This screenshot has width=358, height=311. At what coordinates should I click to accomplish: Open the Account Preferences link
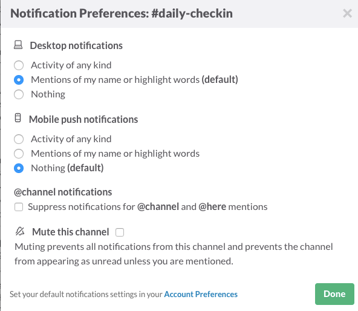pos(201,294)
